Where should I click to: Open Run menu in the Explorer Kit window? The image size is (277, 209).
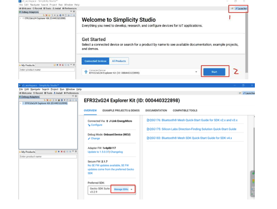(x=62, y=89)
